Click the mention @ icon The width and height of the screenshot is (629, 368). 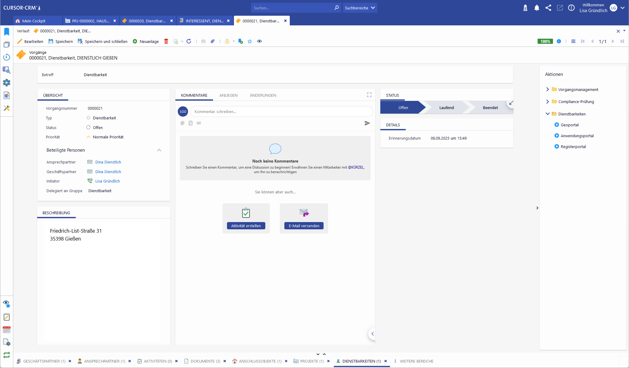point(182,123)
